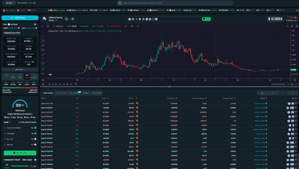Open the Indicators menu
299x169 pixels.
(58, 26)
